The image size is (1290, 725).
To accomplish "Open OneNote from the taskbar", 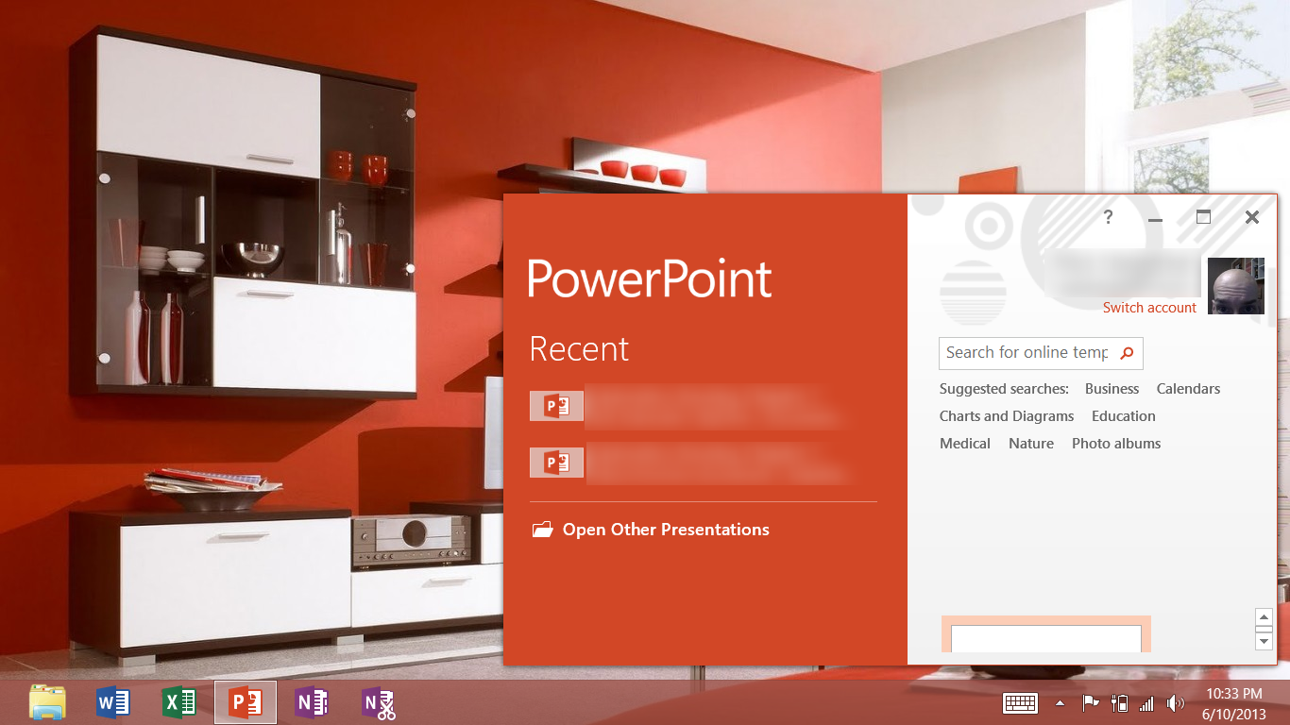I will 312,703.
